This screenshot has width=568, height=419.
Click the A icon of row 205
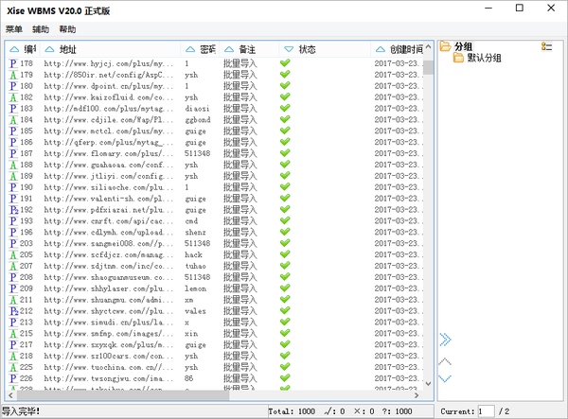13,254
